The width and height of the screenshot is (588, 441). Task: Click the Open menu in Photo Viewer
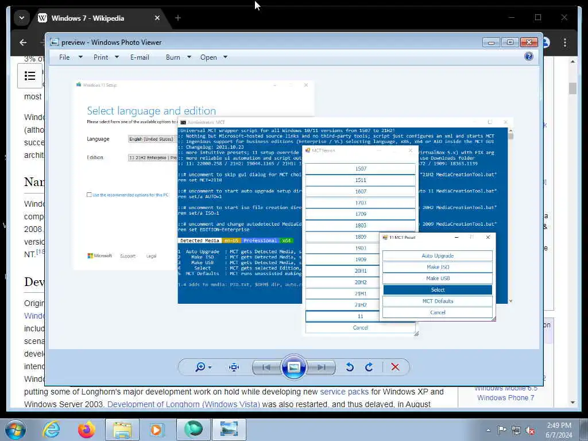(x=208, y=57)
